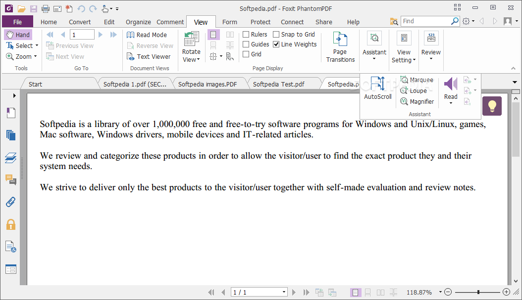The width and height of the screenshot is (522, 300).
Task: Open Page Transitions
Action: pos(340,47)
